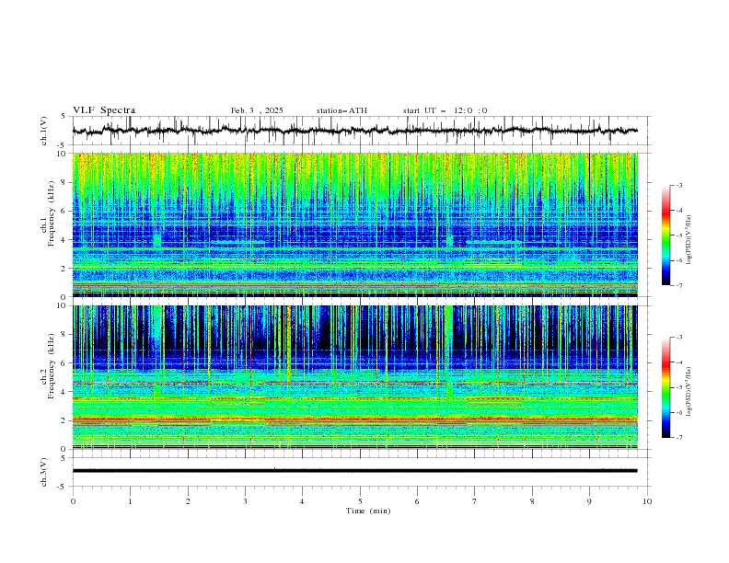Image resolution: width=729 pixels, height=563 pixels.
Task: Click the time-axis tick label "7"
Action: point(475,501)
